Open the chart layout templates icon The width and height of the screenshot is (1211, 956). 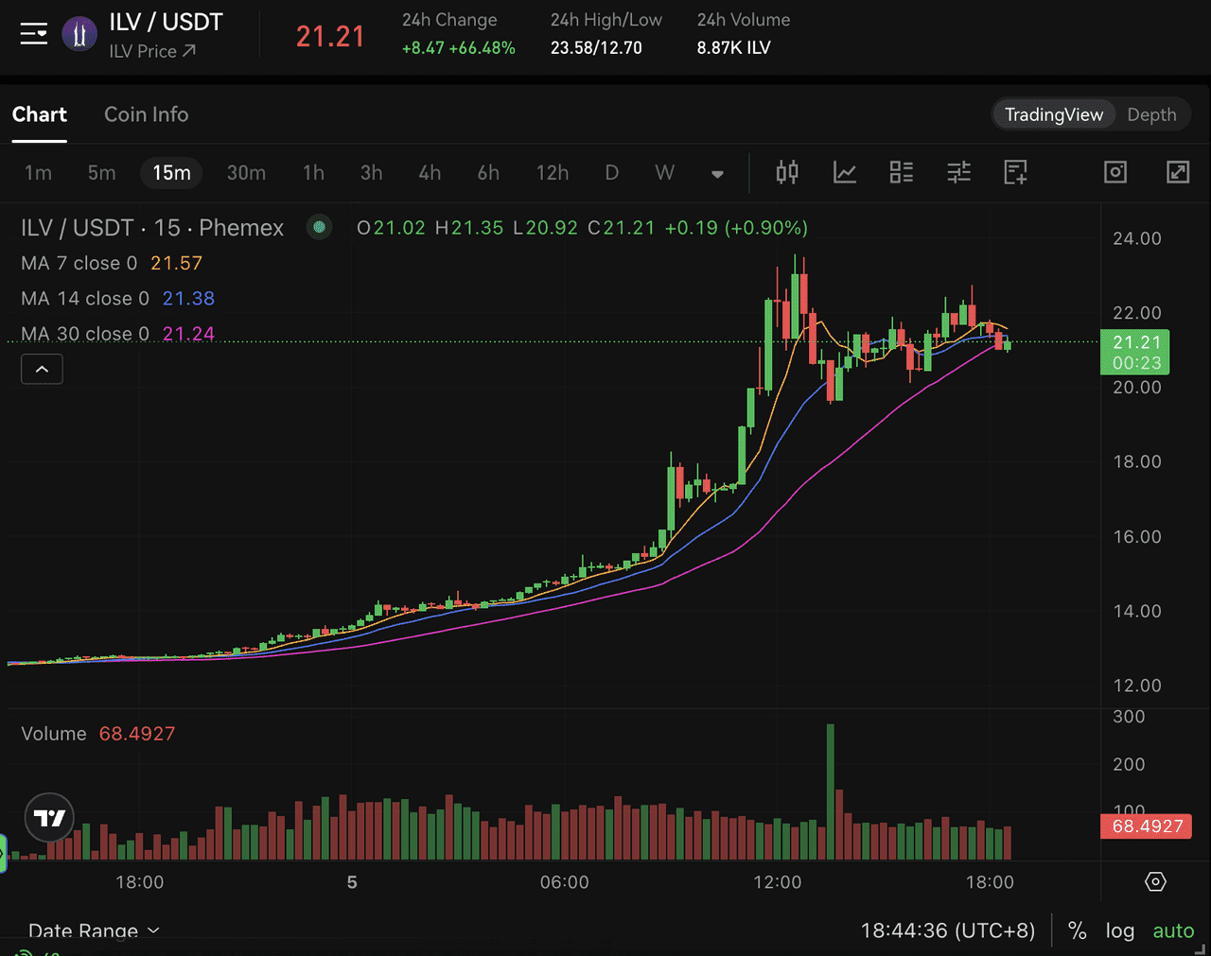coord(901,173)
